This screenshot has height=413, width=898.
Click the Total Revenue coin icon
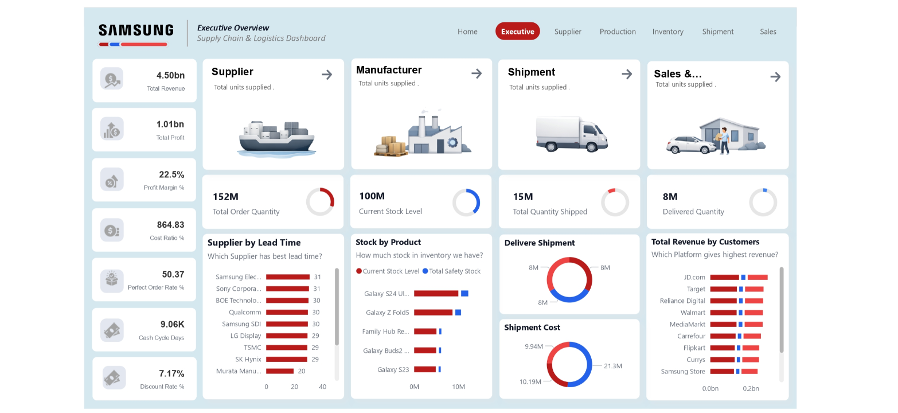[112, 79]
